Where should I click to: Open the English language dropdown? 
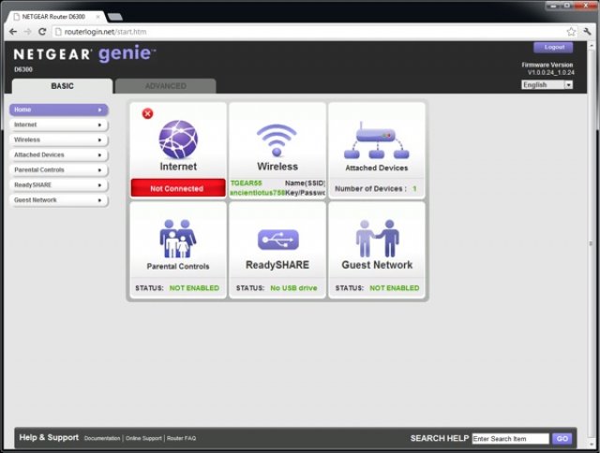pos(547,85)
